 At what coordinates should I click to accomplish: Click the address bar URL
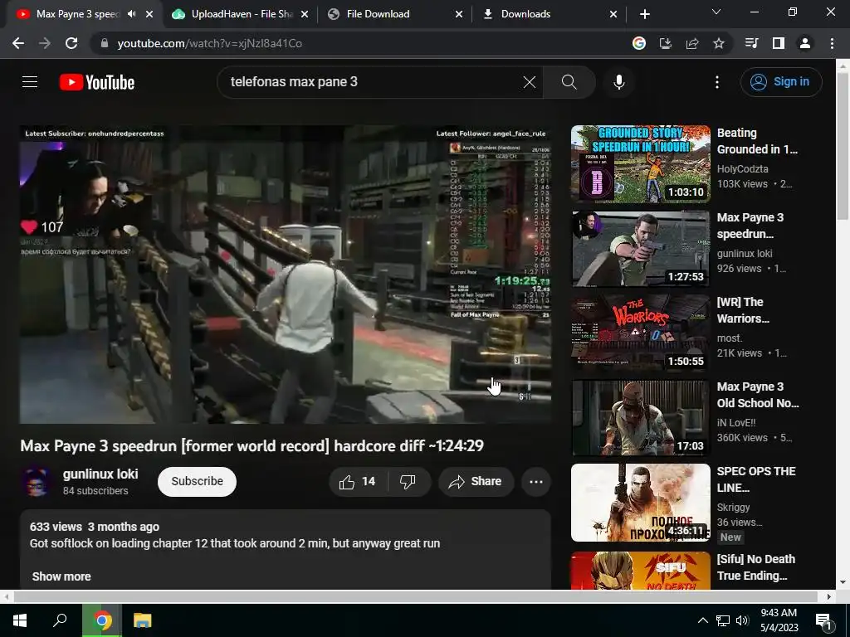(x=210, y=43)
